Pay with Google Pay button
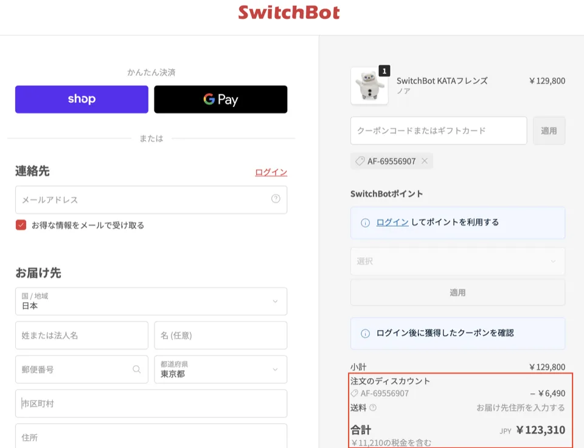The image size is (584, 448). [220, 99]
